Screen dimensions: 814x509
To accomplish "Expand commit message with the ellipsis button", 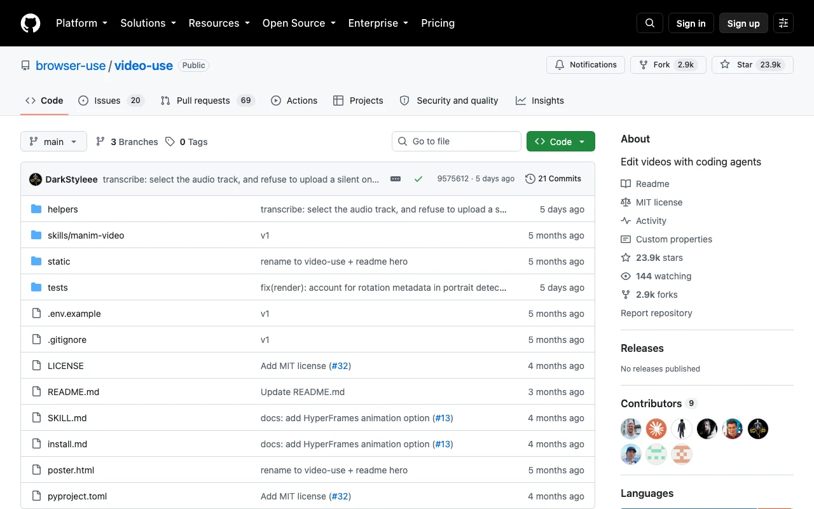I will pyautogui.click(x=396, y=179).
